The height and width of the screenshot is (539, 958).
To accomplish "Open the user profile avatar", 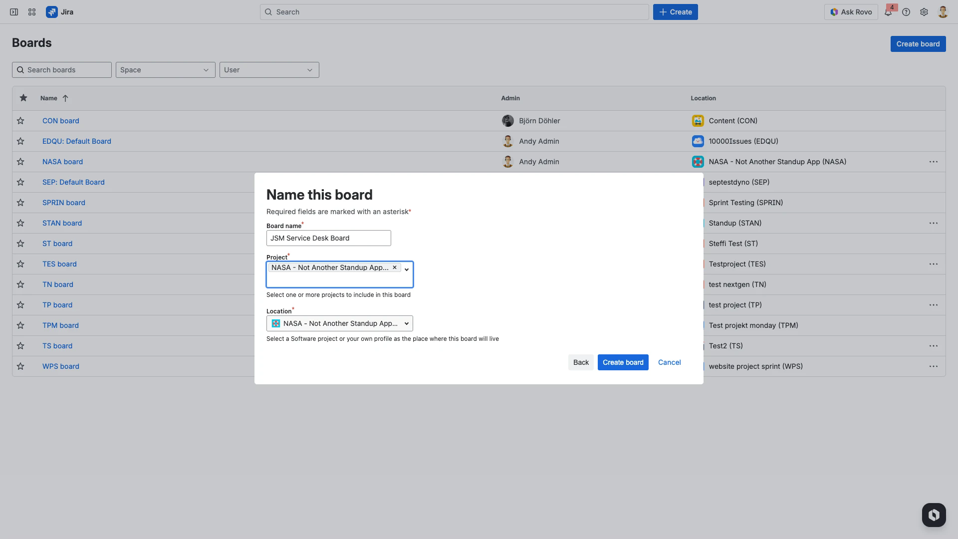I will (943, 12).
